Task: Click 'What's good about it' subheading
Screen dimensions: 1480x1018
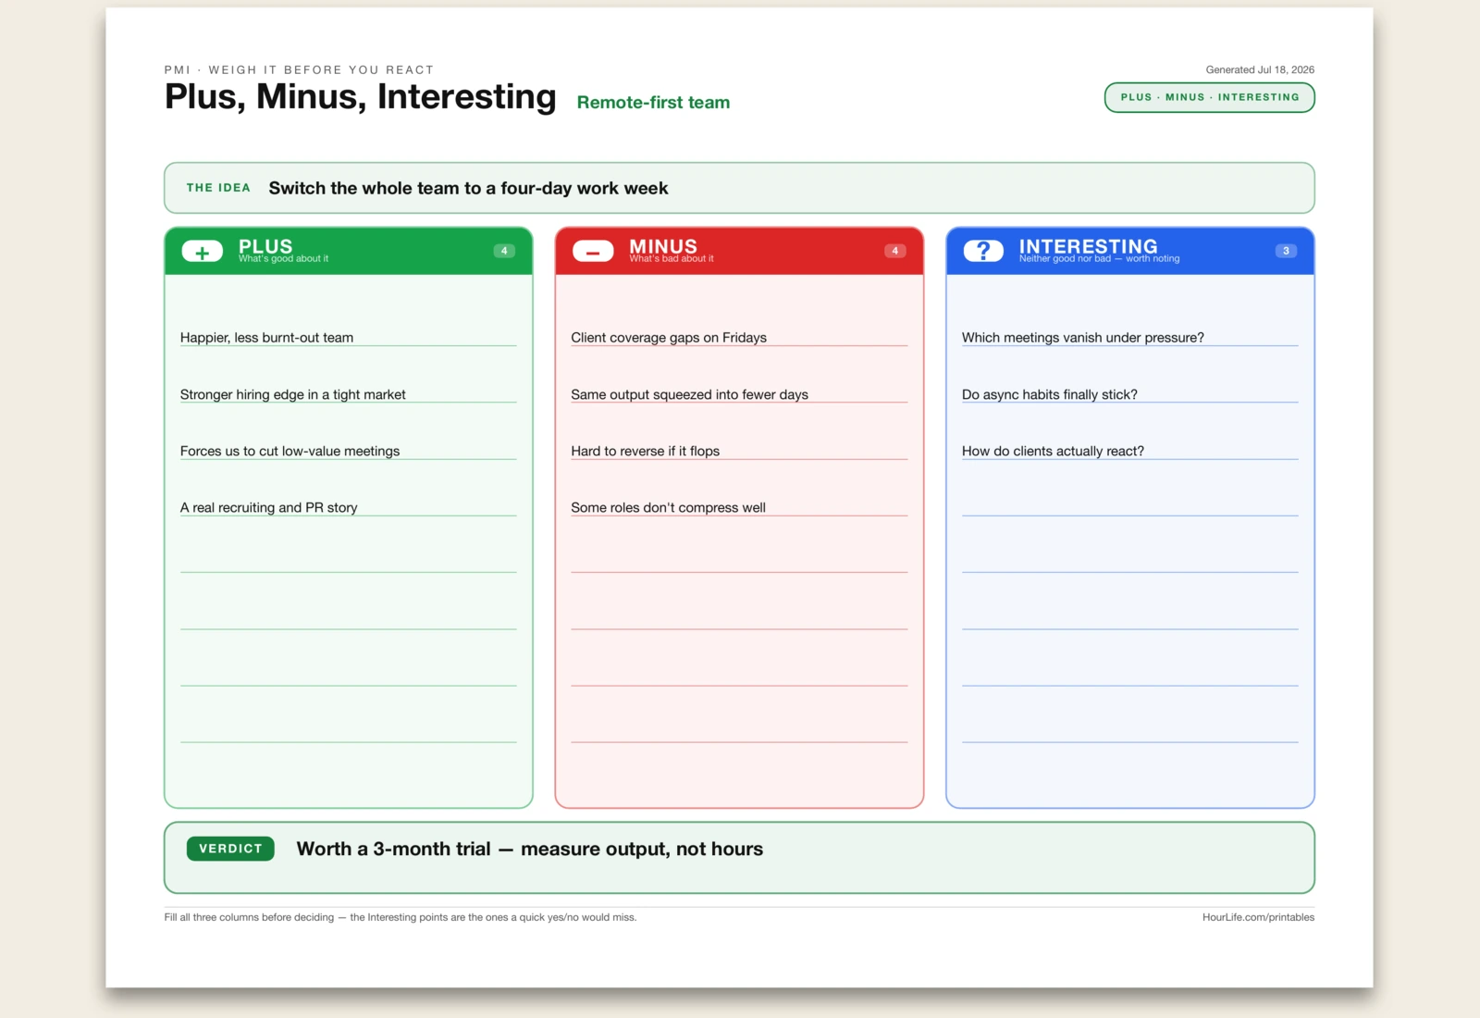Action: point(283,259)
